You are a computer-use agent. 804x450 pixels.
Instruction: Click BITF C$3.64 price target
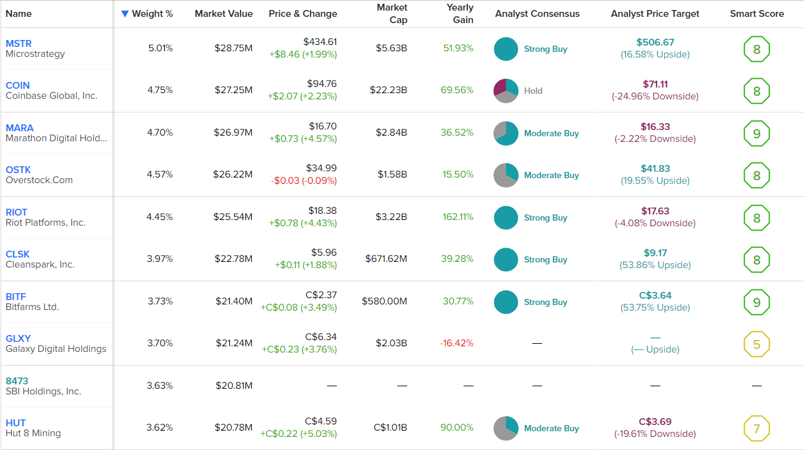(x=655, y=296)
